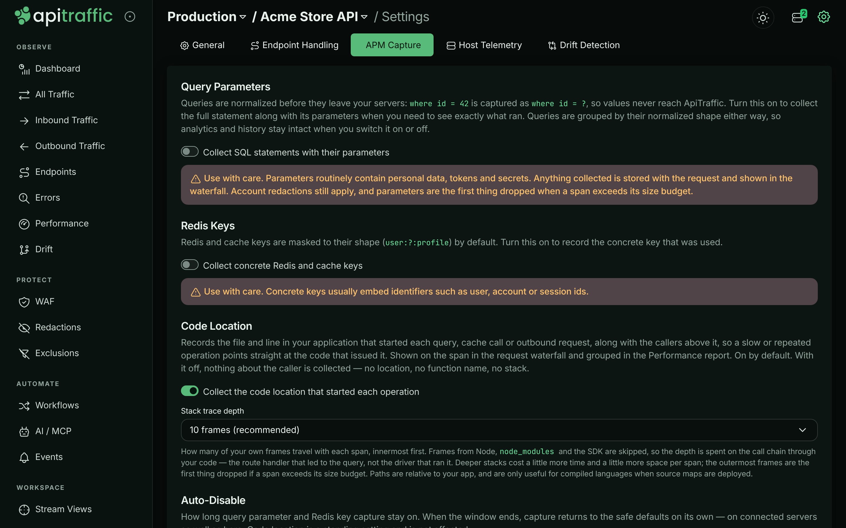
Task: Click the Redis Keys heading
Action: (208, 226)
